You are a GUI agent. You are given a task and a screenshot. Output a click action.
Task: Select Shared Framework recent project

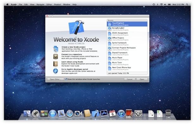point(127,54)
